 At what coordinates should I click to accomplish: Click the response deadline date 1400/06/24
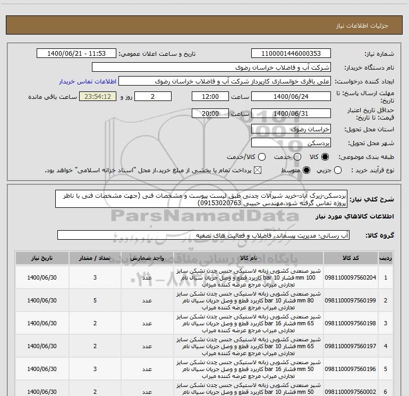[x=291, y=96]
